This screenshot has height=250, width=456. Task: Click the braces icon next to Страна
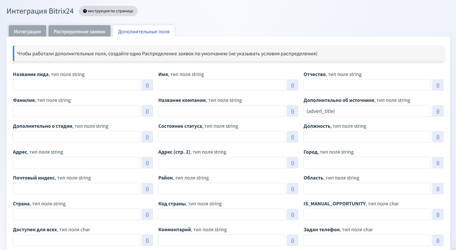[x=147, y=214]
